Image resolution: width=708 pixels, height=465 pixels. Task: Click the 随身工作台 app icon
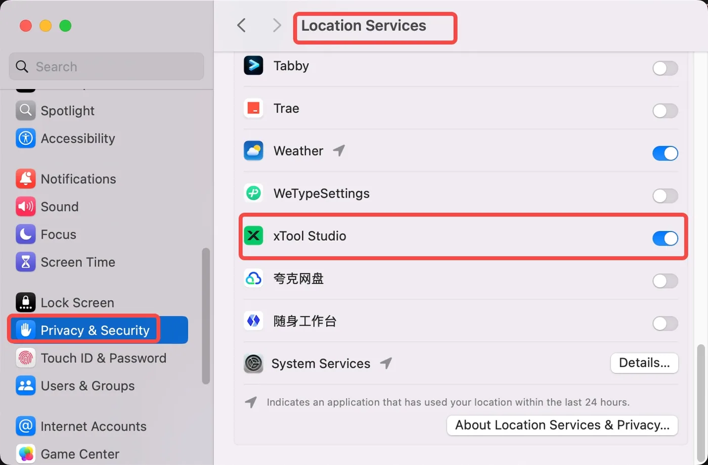click(253, 320)
